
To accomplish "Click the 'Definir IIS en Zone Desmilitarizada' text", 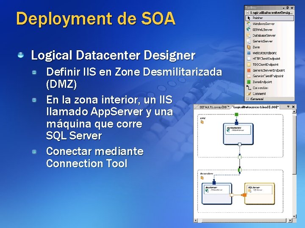I will [x=134, y=72].
